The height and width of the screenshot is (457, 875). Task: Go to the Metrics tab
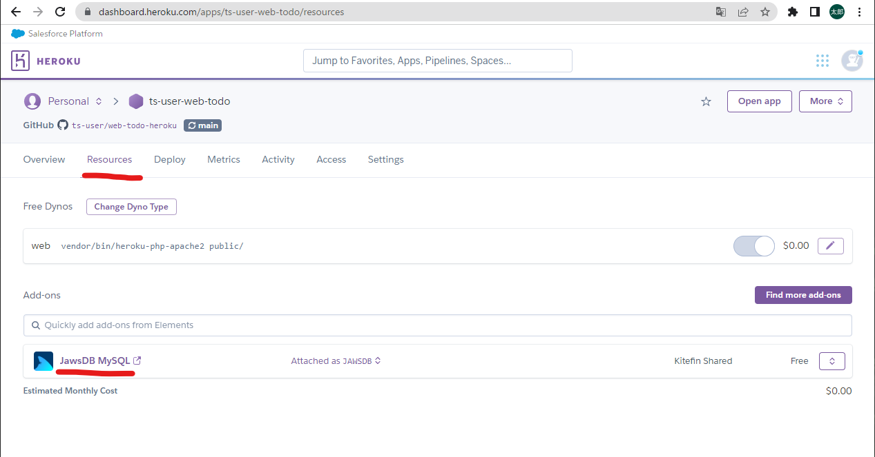(x=224, y=159)
